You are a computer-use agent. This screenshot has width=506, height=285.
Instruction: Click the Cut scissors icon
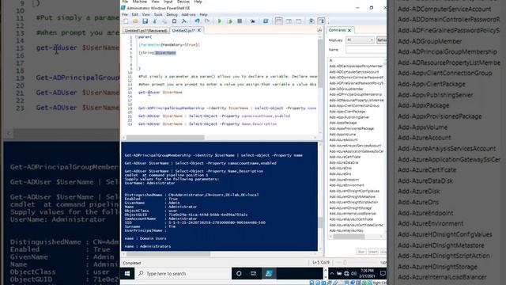tap(155, 21)
